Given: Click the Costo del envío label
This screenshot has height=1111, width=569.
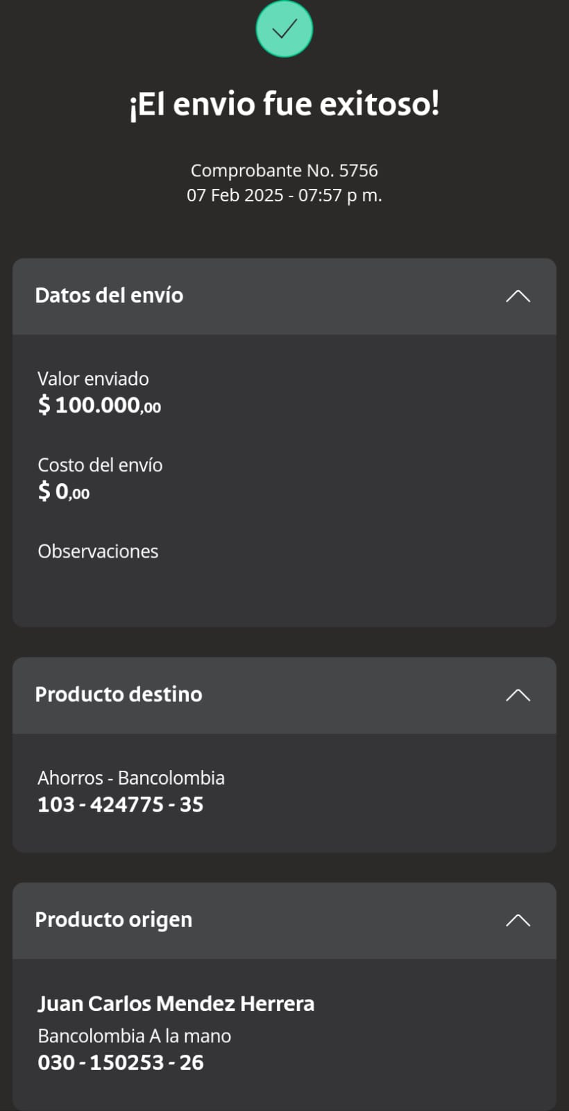Looking at the screenshot, I should [x=100, y=465].
